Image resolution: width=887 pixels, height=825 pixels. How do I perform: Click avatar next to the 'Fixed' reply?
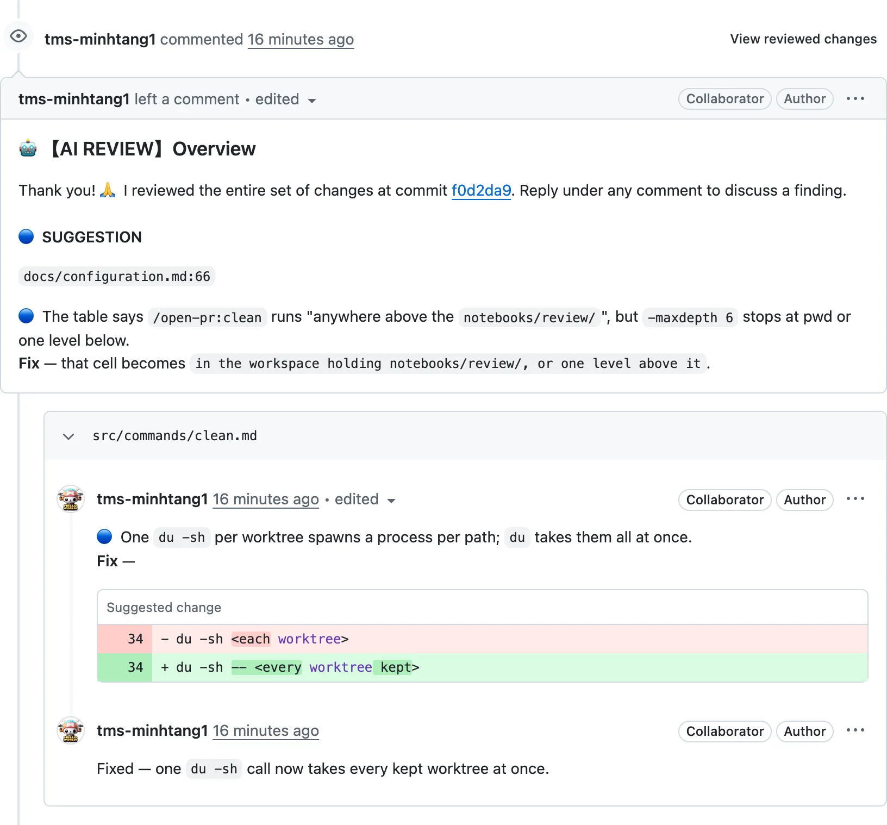(71, 730)
